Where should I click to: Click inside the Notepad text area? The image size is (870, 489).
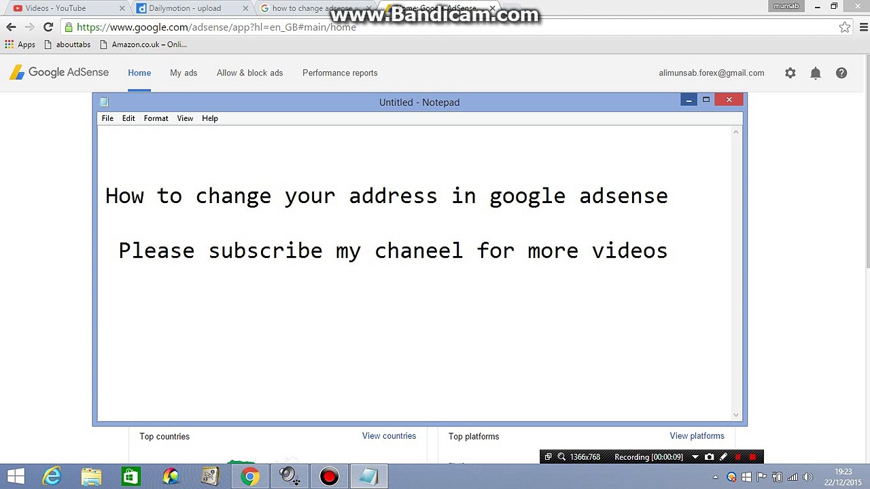(x=414, y=272)
